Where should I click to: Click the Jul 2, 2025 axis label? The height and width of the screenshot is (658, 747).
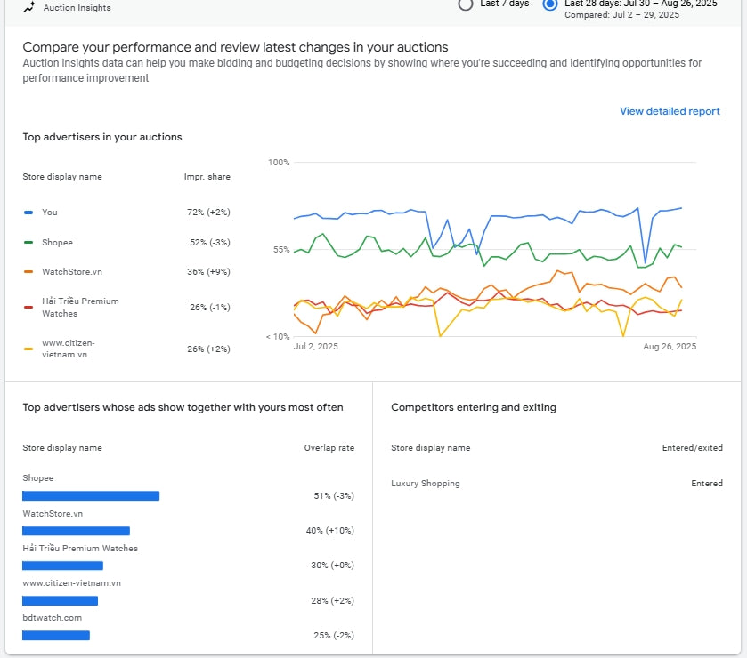pyautogui.click(x=316, y=347)
